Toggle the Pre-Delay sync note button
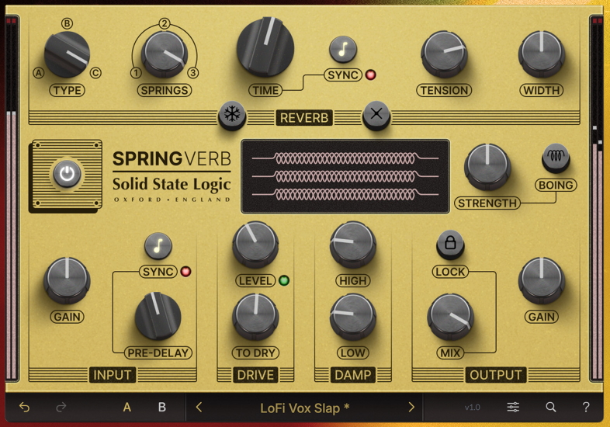 (158, 246)
